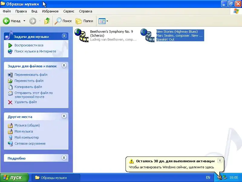Click the move file icon

pyautogui.click(x=10, y=81)
